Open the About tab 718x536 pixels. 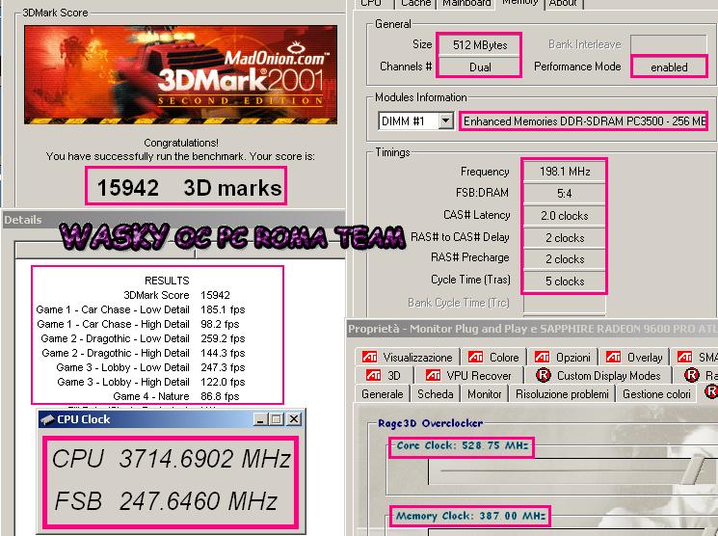coord(563,4)
